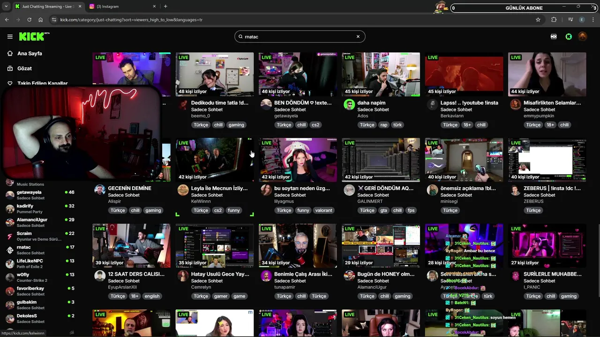
Task: Click the address bar URL
Action: [x=131, y=20]
